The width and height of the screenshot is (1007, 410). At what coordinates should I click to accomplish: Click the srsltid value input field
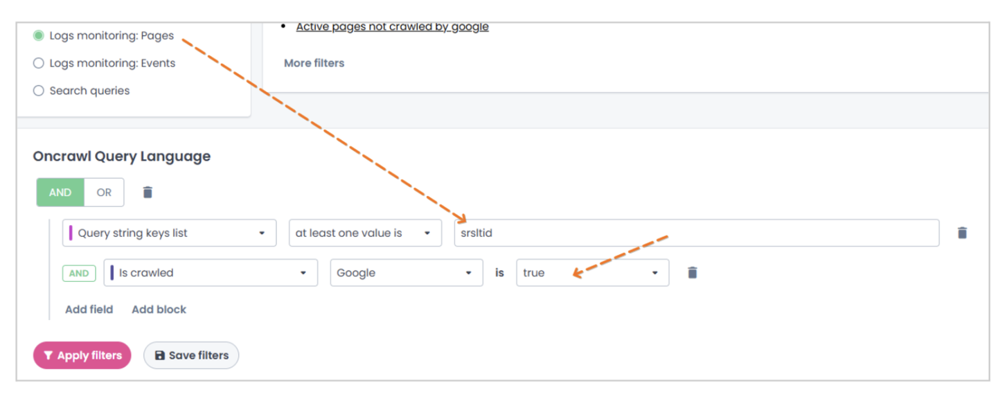point(697,233)
